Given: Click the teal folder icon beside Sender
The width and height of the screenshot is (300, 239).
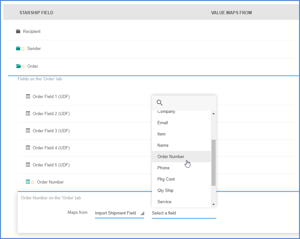Looking at the screenshot, I should (x=18, y=48).
